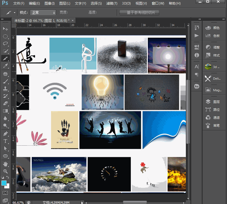Open the Paragraph panel icon
Screen dimensions: 227x204
[x=197, y=75]
